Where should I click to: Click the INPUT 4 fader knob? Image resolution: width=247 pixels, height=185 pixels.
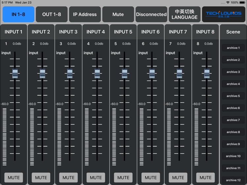click(97, 73)
